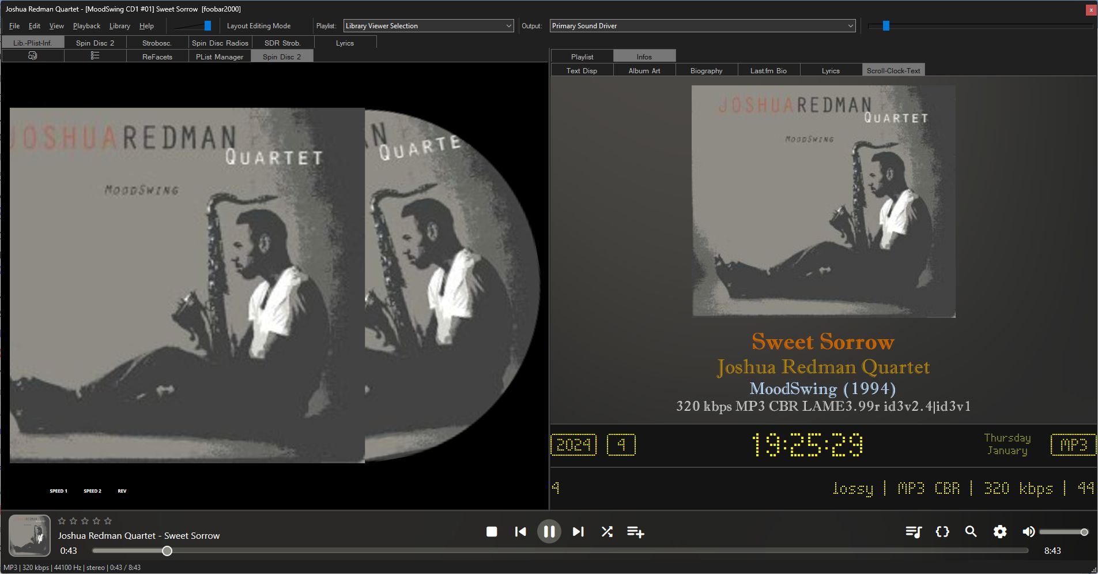Open the File menu
Screen dimensions: 1098x574
(14, 26)
